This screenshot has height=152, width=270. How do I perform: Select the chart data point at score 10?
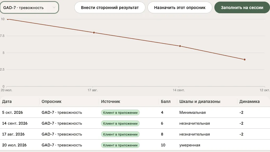tap(8, 19)
